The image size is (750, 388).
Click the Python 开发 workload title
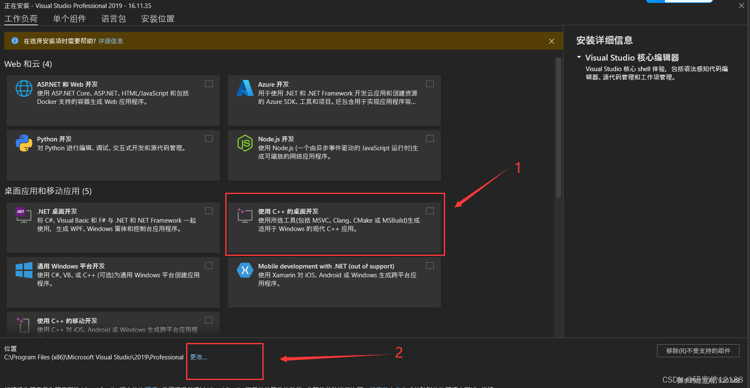coord(54,139)
